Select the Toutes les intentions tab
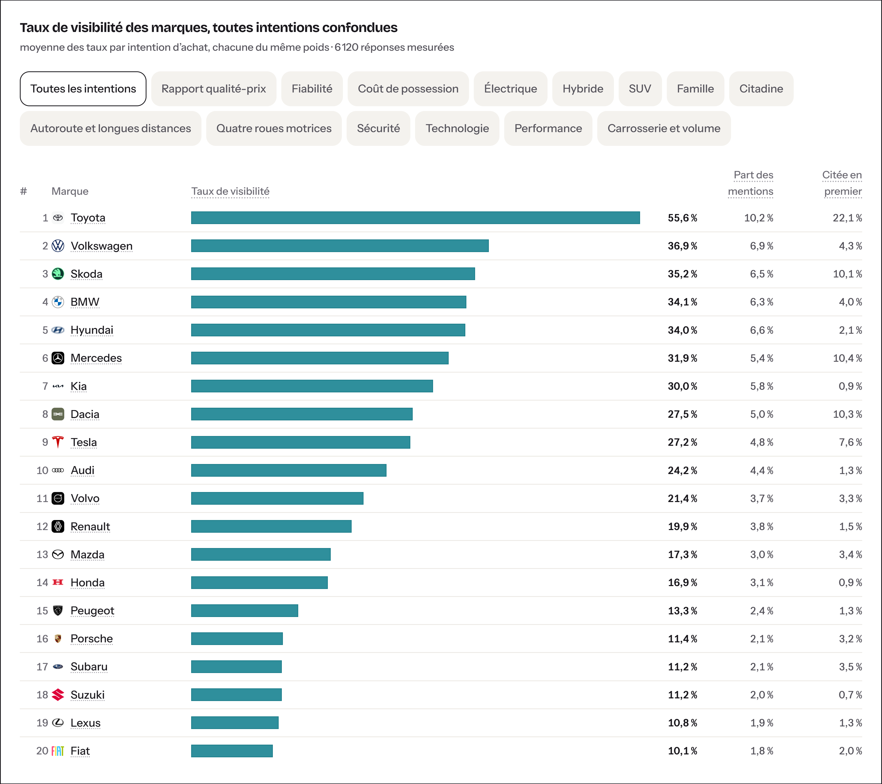882x784 pixels. click(x=83, y=89)
